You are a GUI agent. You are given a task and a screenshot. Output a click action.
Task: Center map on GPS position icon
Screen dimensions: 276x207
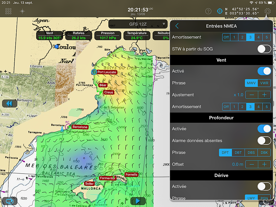pos(220,11)
